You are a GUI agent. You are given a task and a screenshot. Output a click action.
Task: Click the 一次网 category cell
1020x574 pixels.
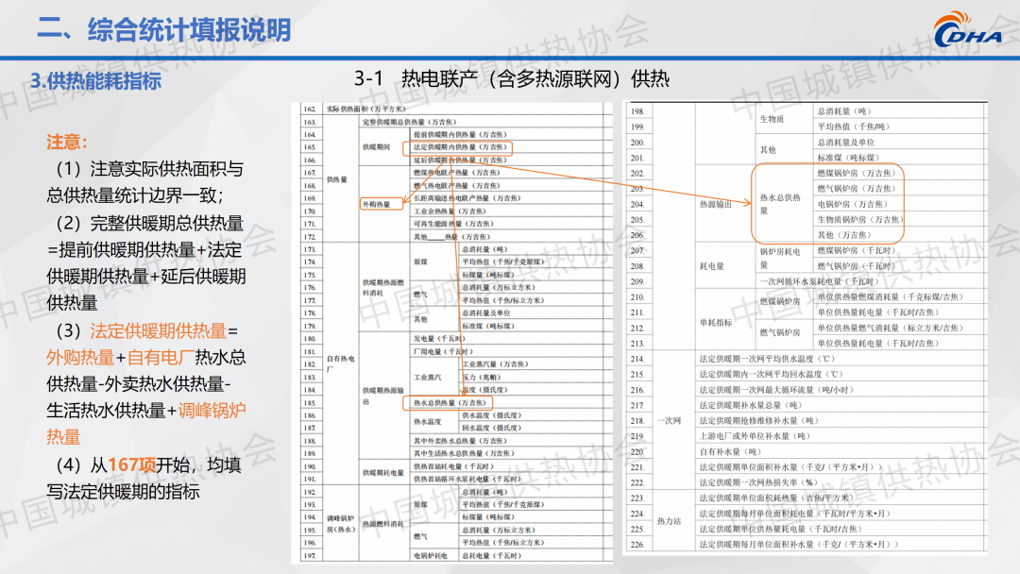coord(669,420)
